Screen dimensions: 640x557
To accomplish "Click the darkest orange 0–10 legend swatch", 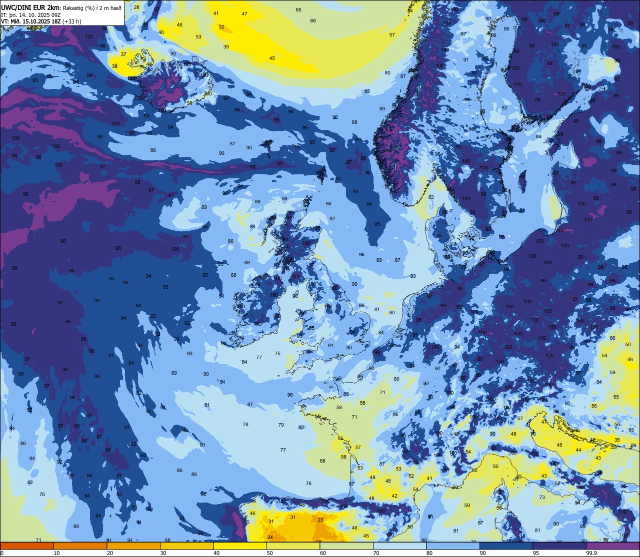I will pyautogui.click(x=27, y=546).
